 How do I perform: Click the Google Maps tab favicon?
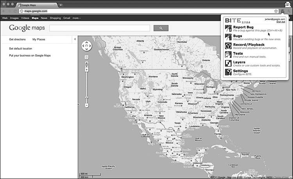tap(20, 5)
